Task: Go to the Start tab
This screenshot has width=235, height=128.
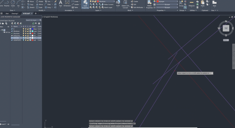Action: (x=7, y=13)
